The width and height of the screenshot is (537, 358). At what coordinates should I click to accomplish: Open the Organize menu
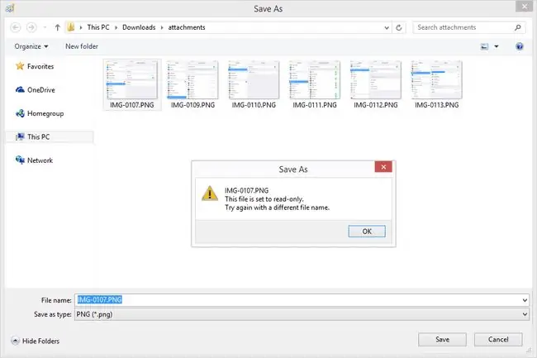pyautogui.click(x=31, y=46)
